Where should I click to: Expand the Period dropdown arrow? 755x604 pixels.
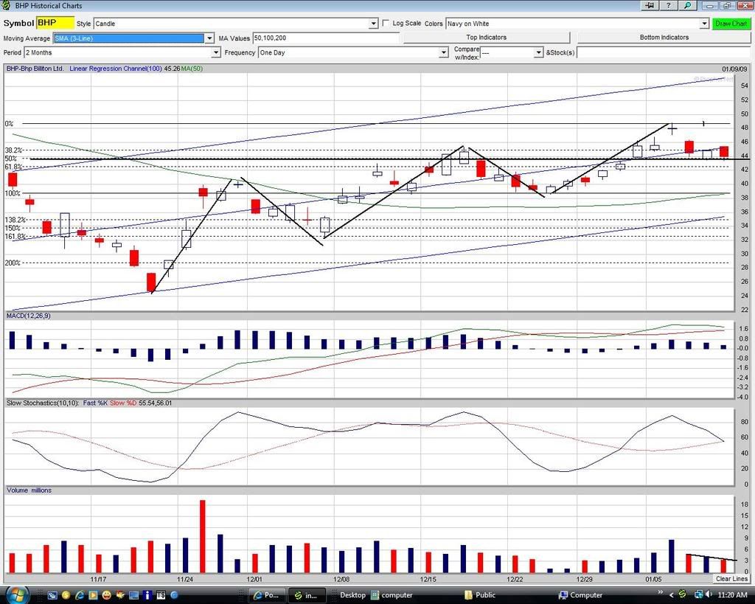click(216, 52)
